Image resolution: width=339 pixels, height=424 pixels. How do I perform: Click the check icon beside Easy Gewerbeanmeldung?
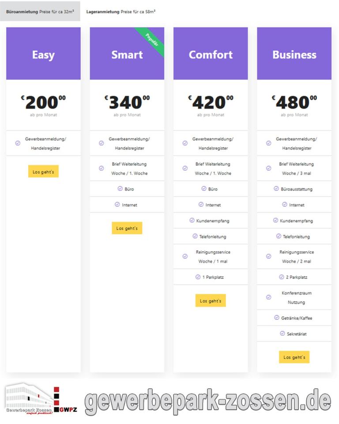pos(18,143)
